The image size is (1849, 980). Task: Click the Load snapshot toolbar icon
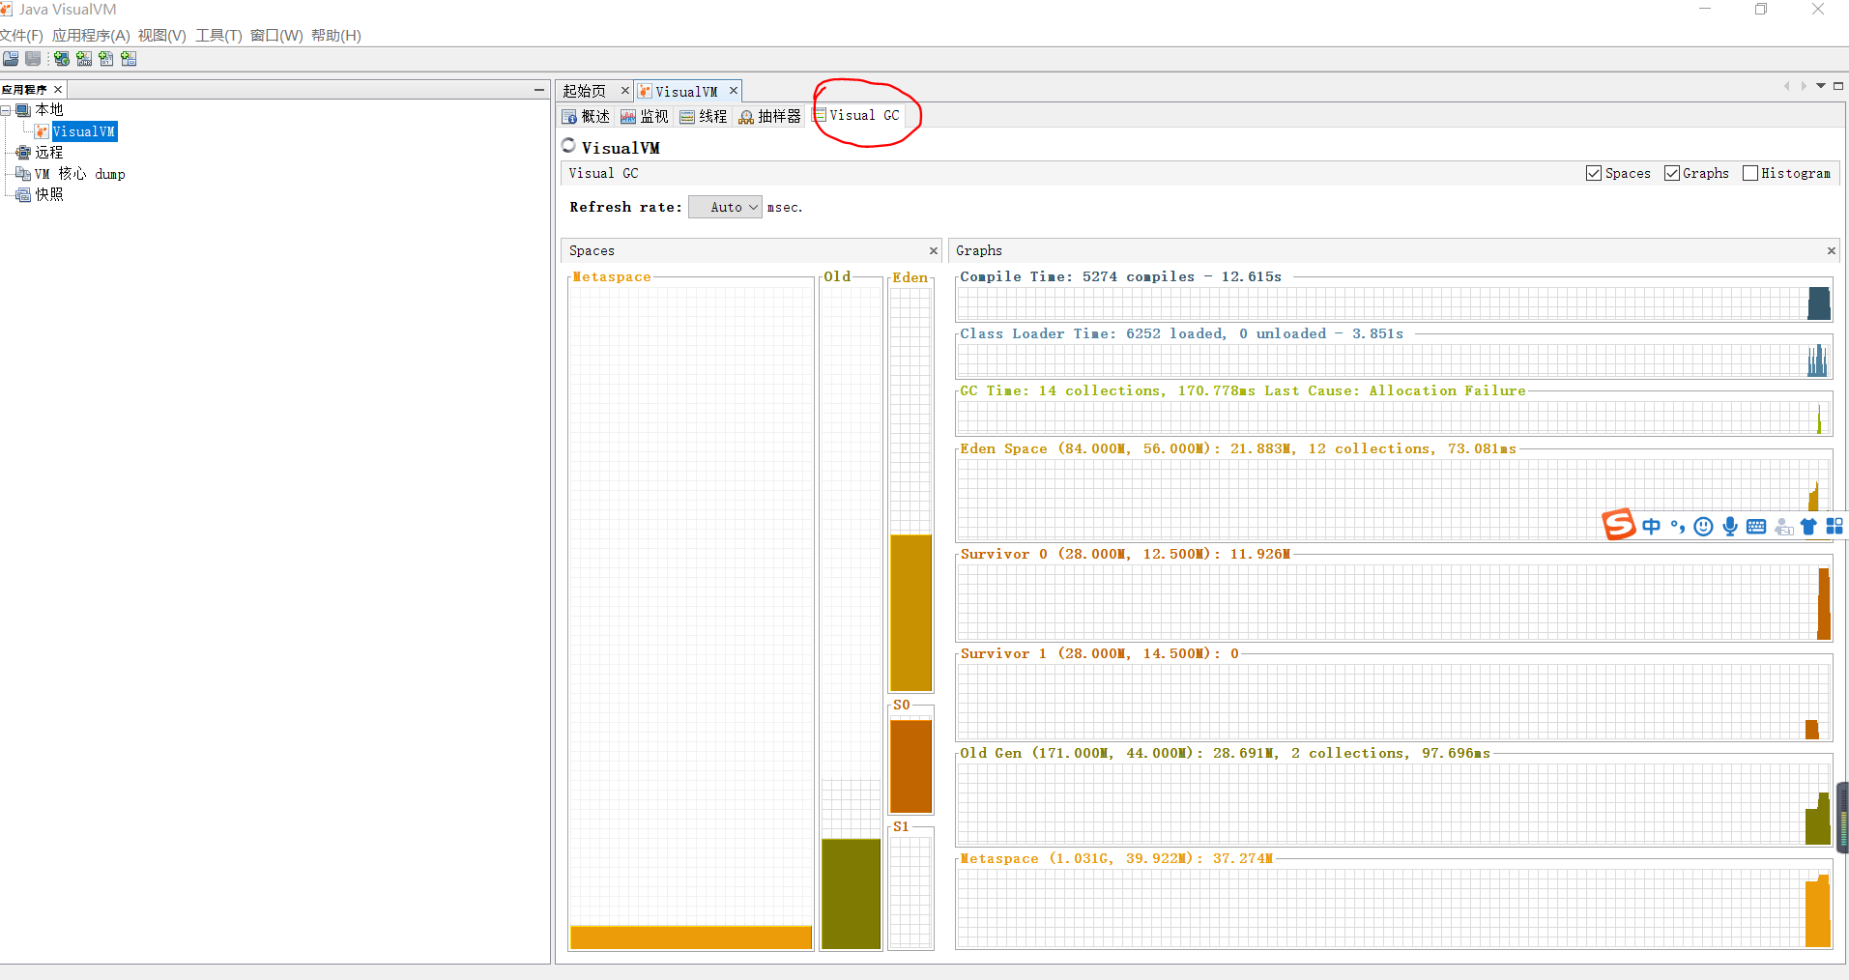[11, 59]
